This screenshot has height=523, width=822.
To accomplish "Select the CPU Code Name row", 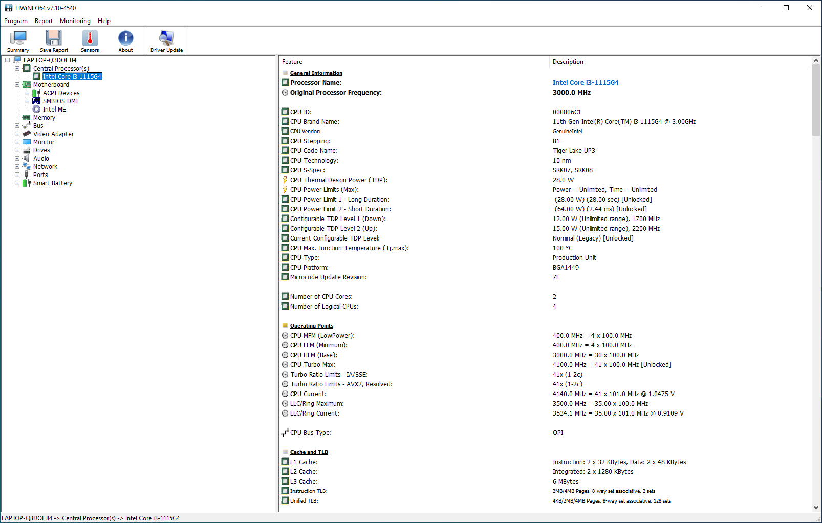I will pyautogui.click(x=545, y=150).
